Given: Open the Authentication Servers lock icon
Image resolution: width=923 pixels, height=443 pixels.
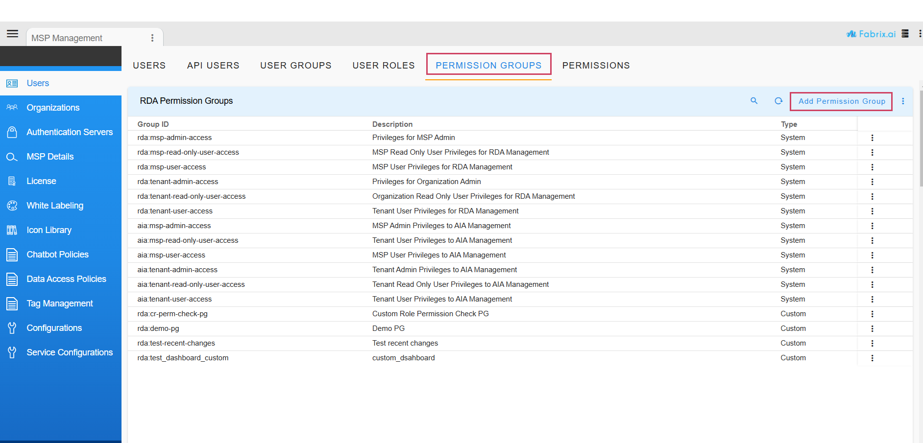Looking at the screenshot, I should (12, 132).
